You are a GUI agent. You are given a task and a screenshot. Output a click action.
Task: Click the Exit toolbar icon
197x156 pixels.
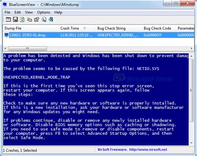[x=51, y=19]
